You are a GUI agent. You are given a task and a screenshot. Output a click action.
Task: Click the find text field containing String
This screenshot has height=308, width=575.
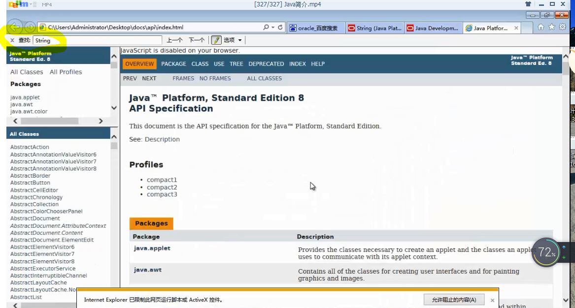[x=97, y=40]
